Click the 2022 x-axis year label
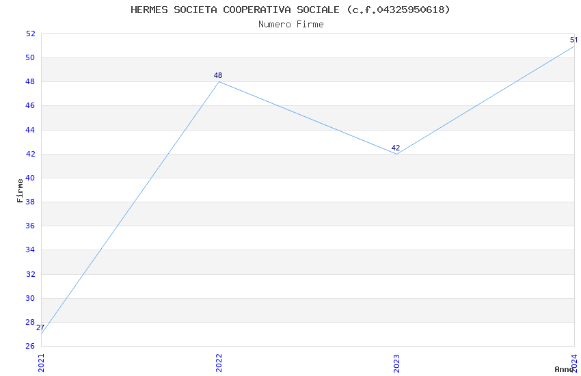The width and height of the screenshot is (581, 376). coord(219,362)
